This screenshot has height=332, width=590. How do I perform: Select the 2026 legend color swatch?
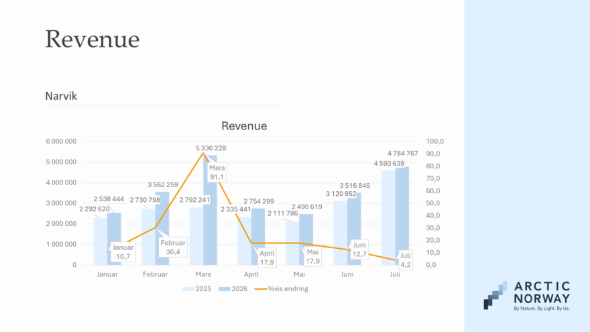224,289
